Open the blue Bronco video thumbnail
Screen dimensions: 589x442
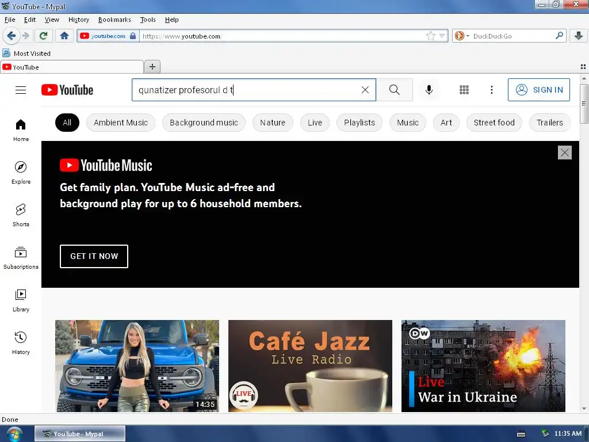coord(137,366)
